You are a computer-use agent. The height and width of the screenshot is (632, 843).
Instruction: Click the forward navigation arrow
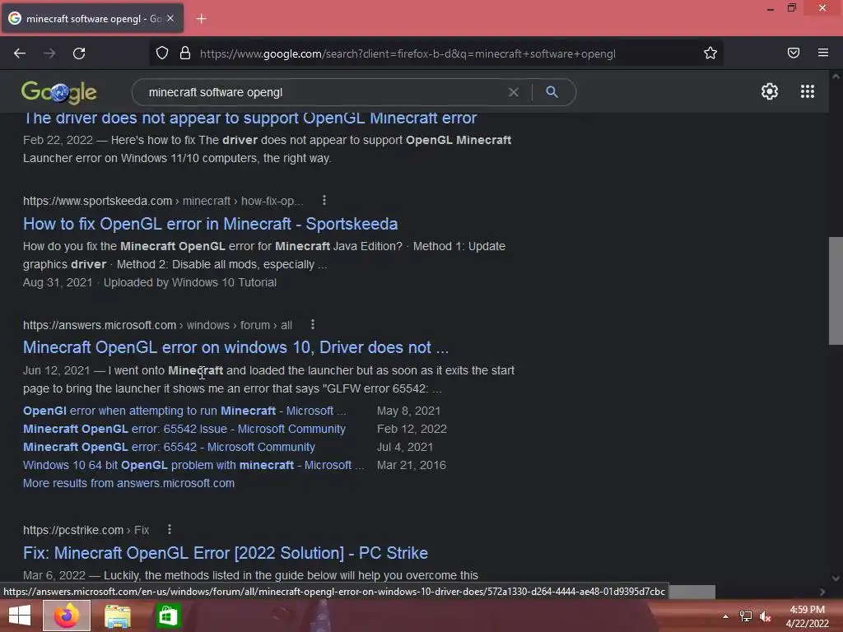(x=49, y=53)
